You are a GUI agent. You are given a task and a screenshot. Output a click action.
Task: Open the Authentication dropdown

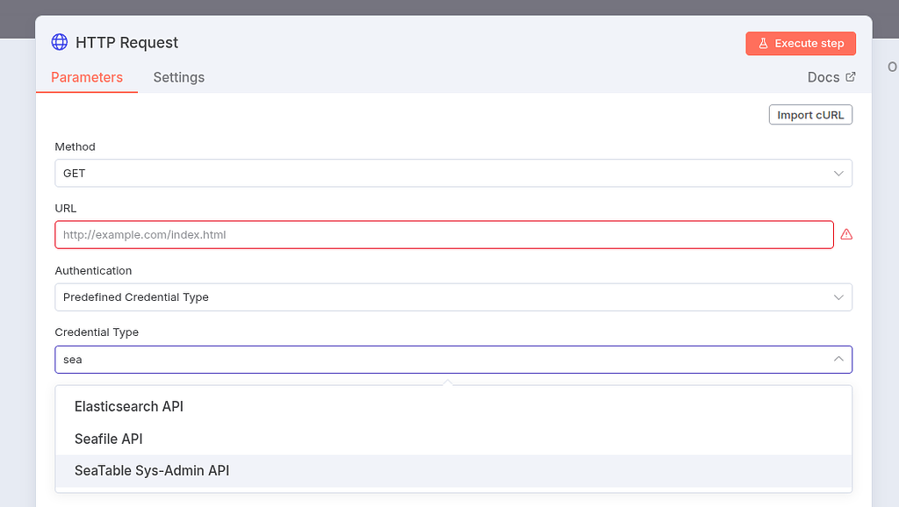453,296
